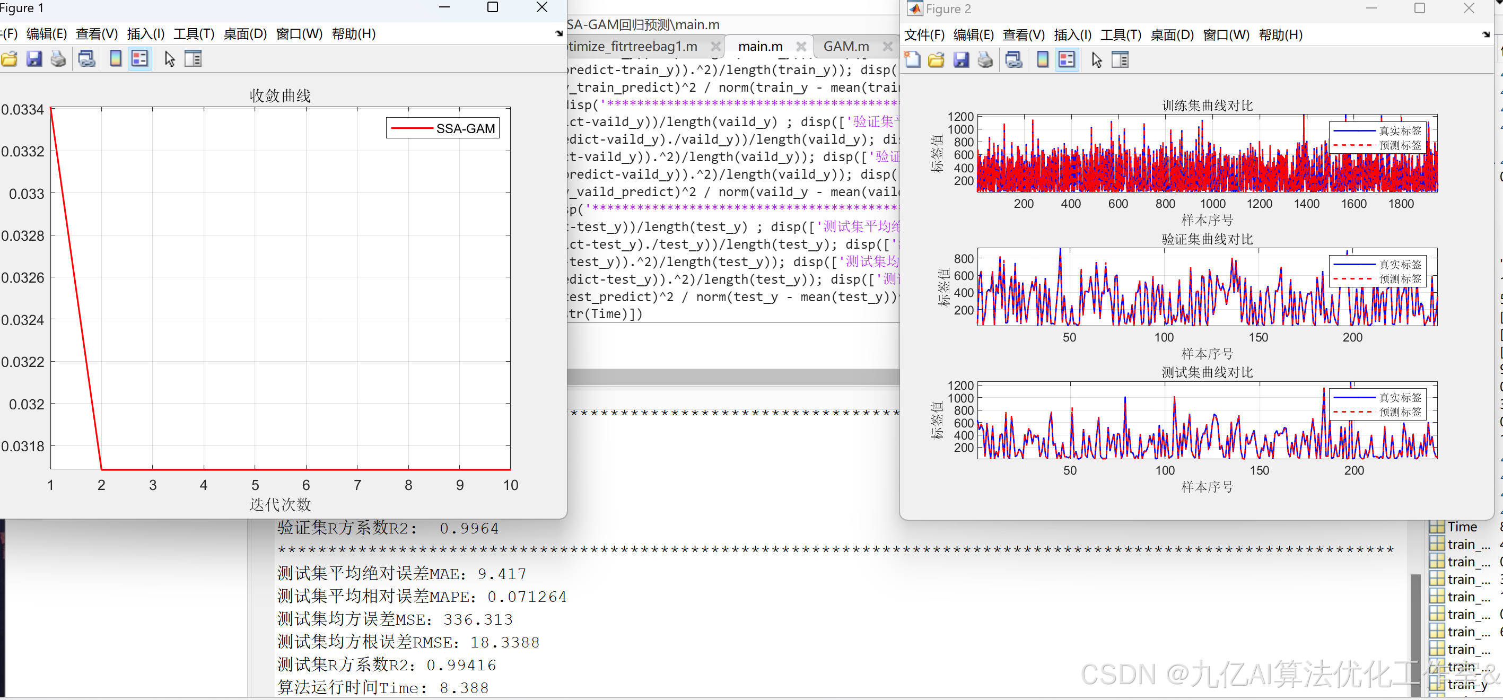Close the main.m editor tab

(x=802, y=46)
